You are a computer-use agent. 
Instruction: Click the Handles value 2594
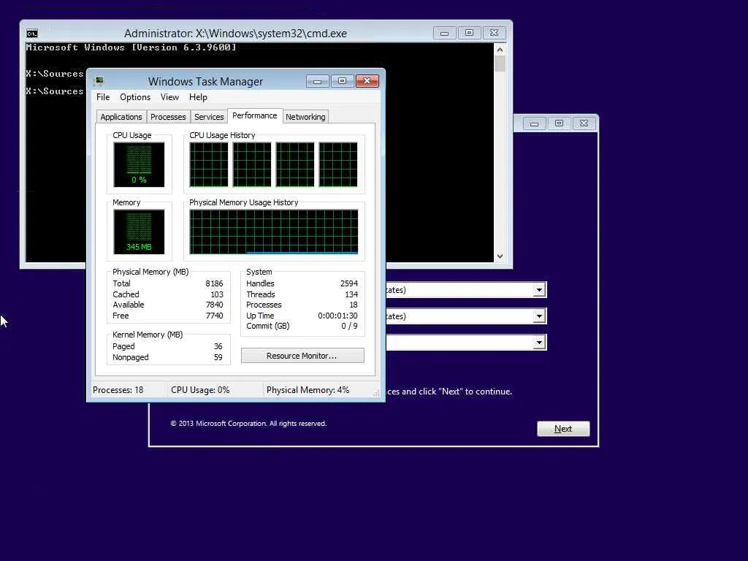tap(349, 283)
